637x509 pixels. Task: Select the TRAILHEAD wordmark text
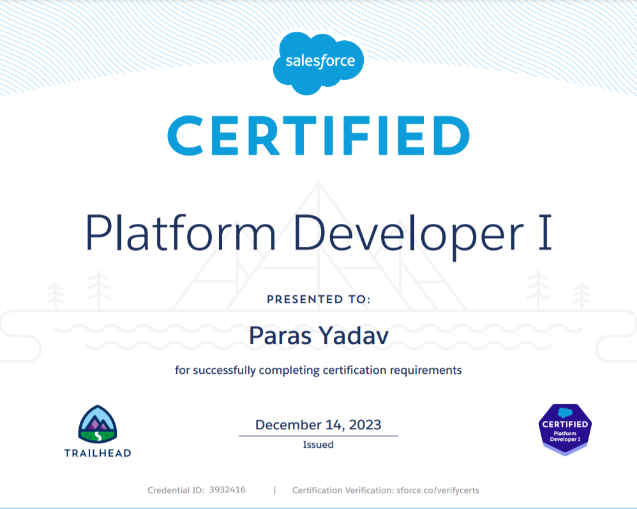pyautogui.click(x=98, y=453)
